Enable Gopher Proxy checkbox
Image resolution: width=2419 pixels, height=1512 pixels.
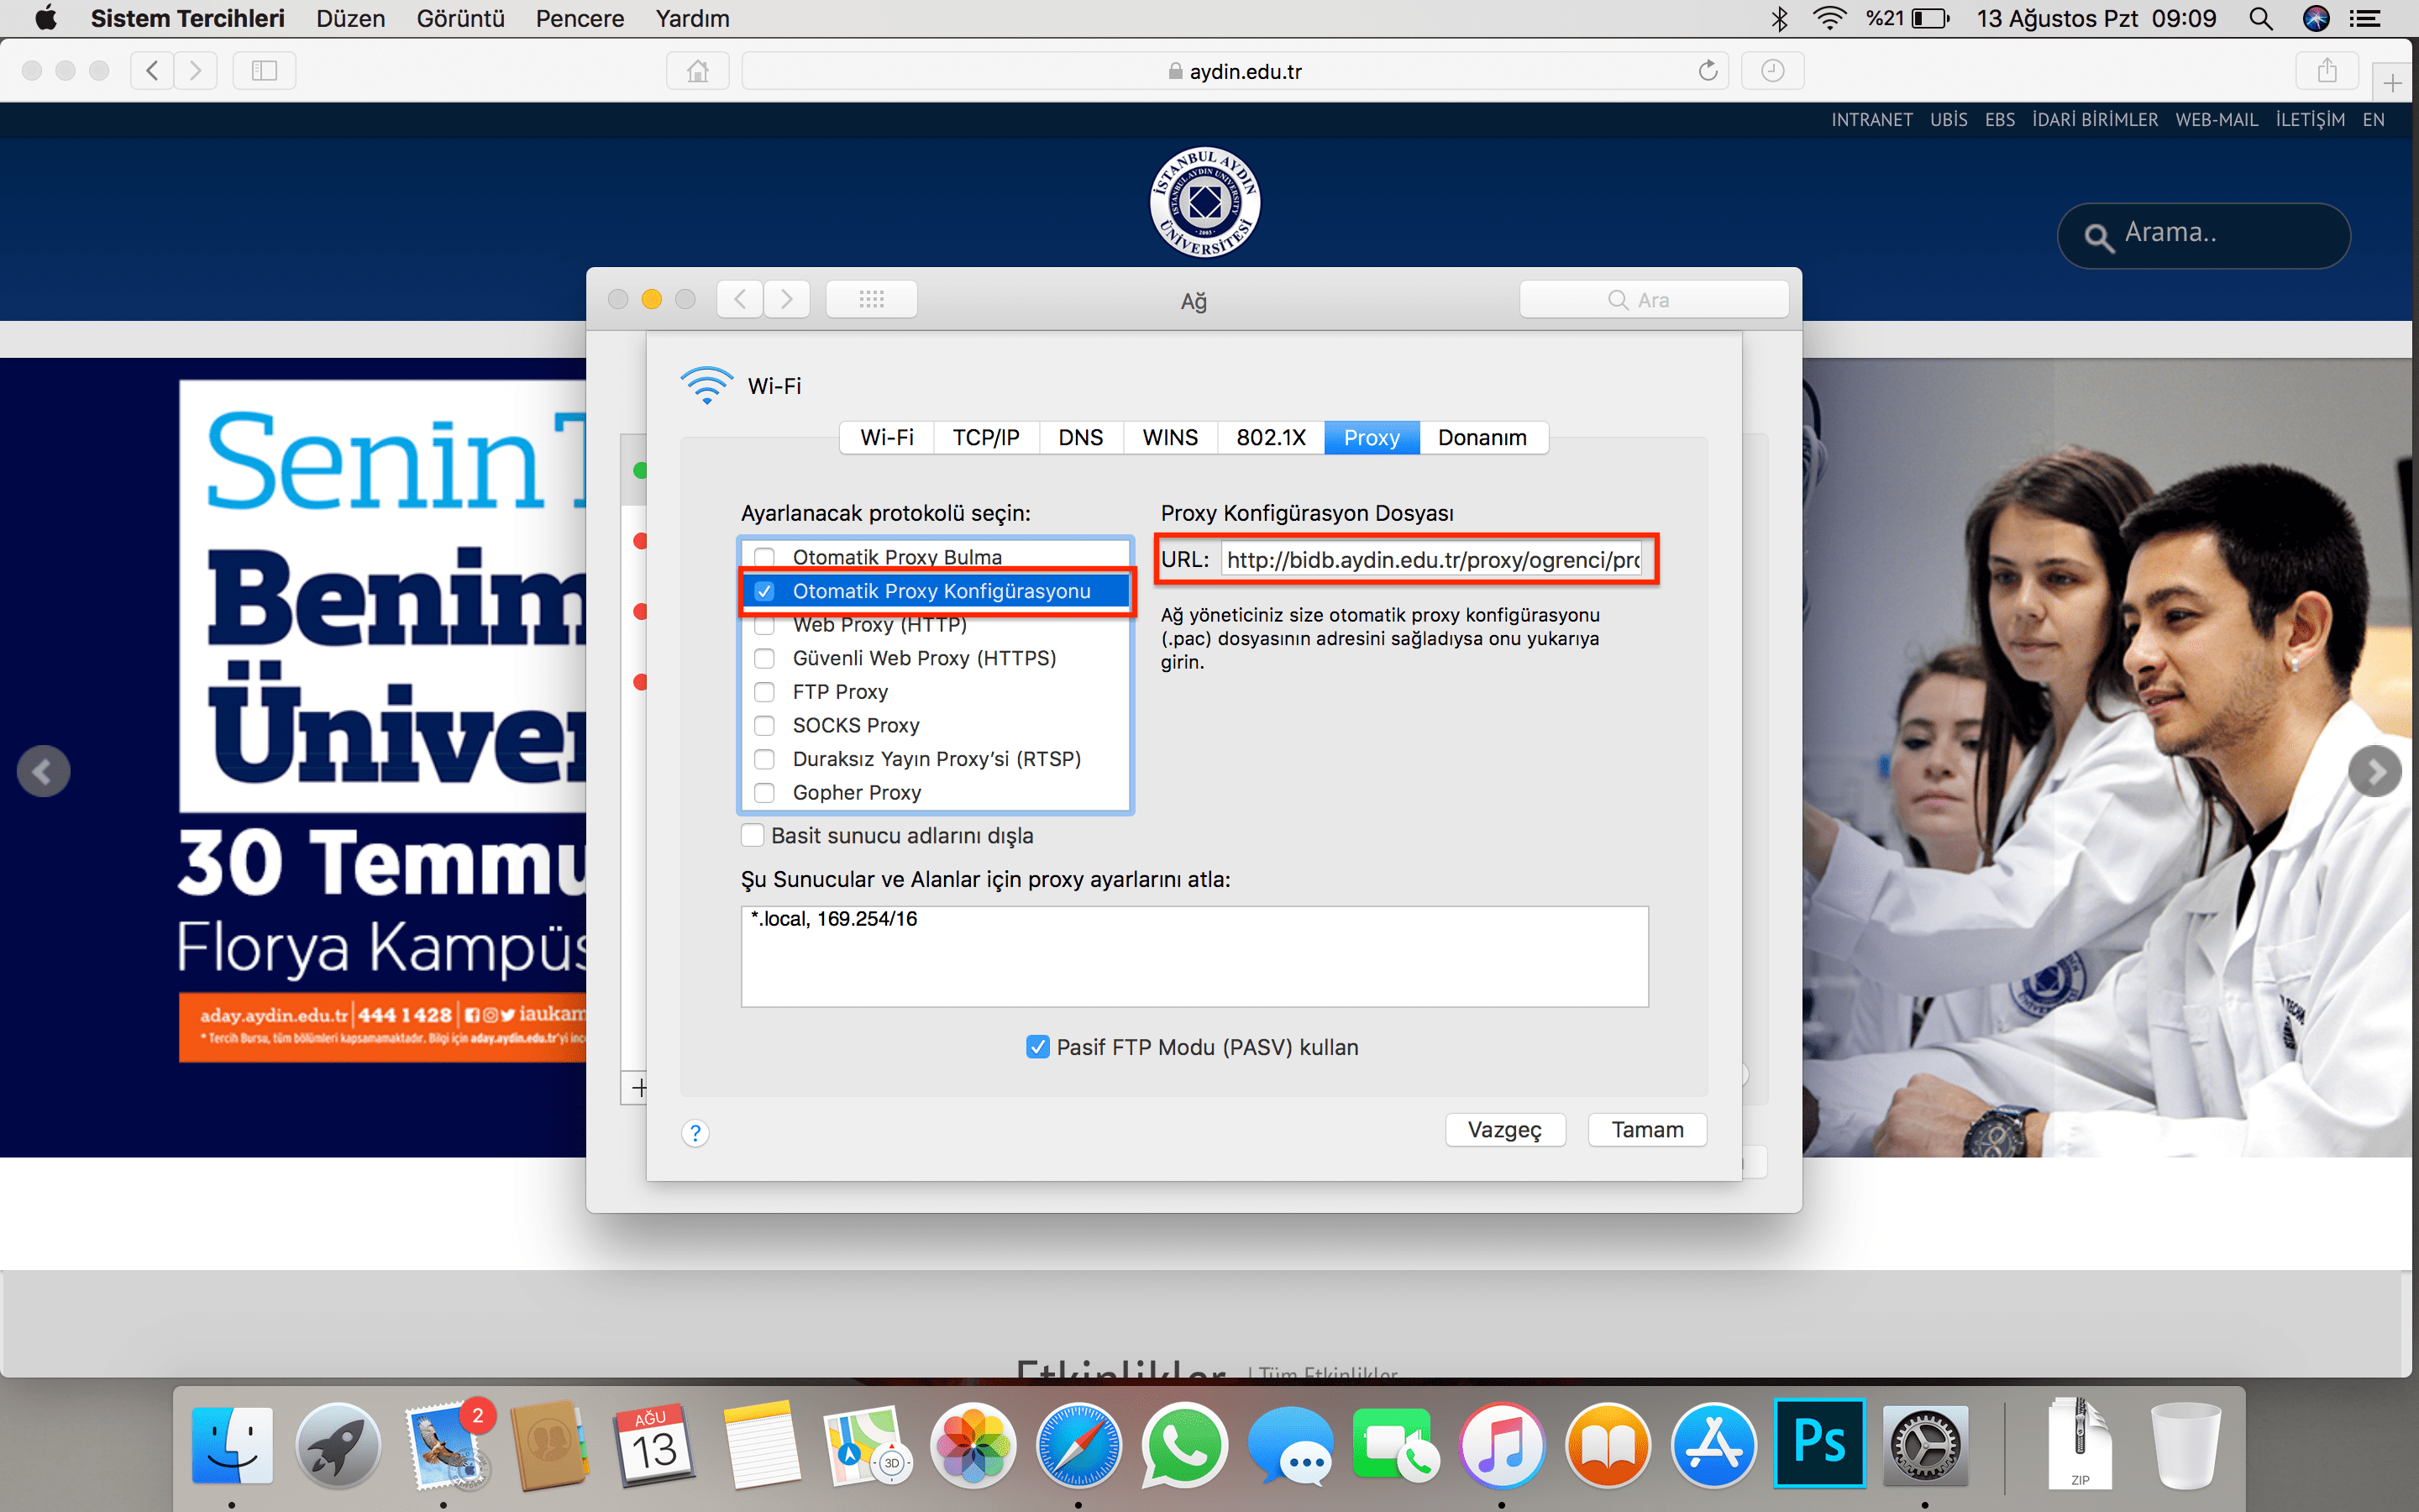764,793
